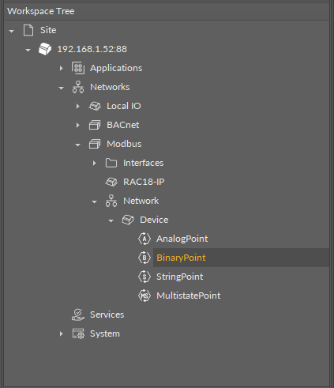The image size is (334, 388).
Task: Click the BinaryPoint 'B' icon
Action: pyautogui.click(x=144, y=258)
